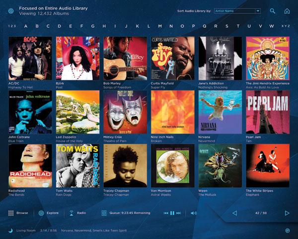The image size is (298, 239).
Task: Click 'Songs of Freedom' album title text
Action: coord(117,88)
